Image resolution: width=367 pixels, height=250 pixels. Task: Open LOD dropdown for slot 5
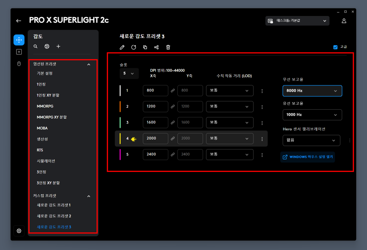point(229,154)
